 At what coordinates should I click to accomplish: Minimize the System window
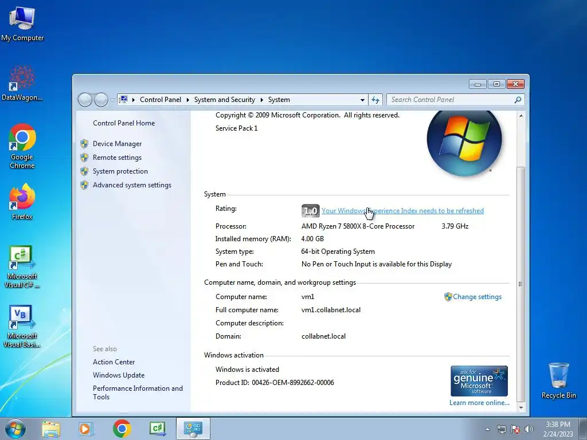click(x=478, y=84)
